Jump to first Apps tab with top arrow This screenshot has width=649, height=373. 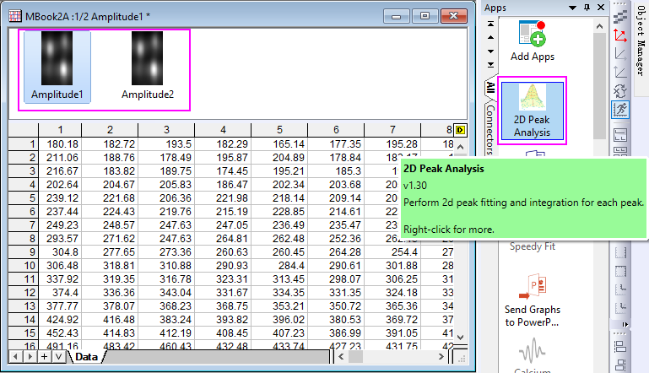(x=490, y=24)
